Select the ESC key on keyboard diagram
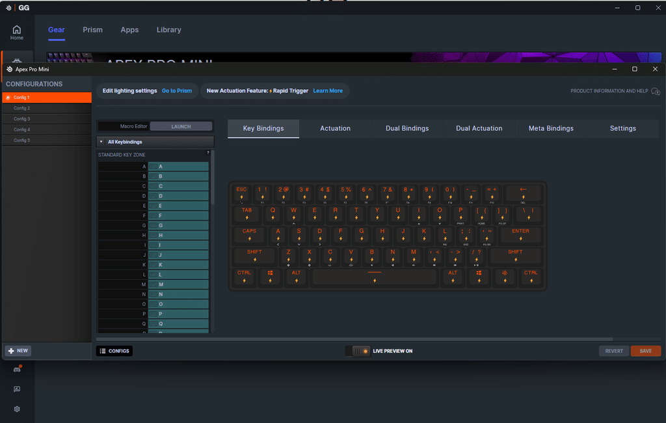The height and width of the screenshot is (423, 666). [x=242, y=193]
